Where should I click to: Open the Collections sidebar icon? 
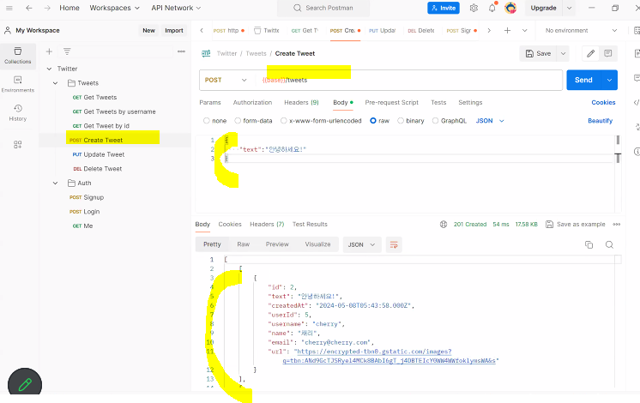[x=17, y=56]
